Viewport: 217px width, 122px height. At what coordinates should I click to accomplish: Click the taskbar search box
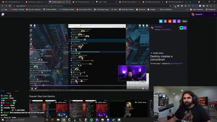(25, 120)
